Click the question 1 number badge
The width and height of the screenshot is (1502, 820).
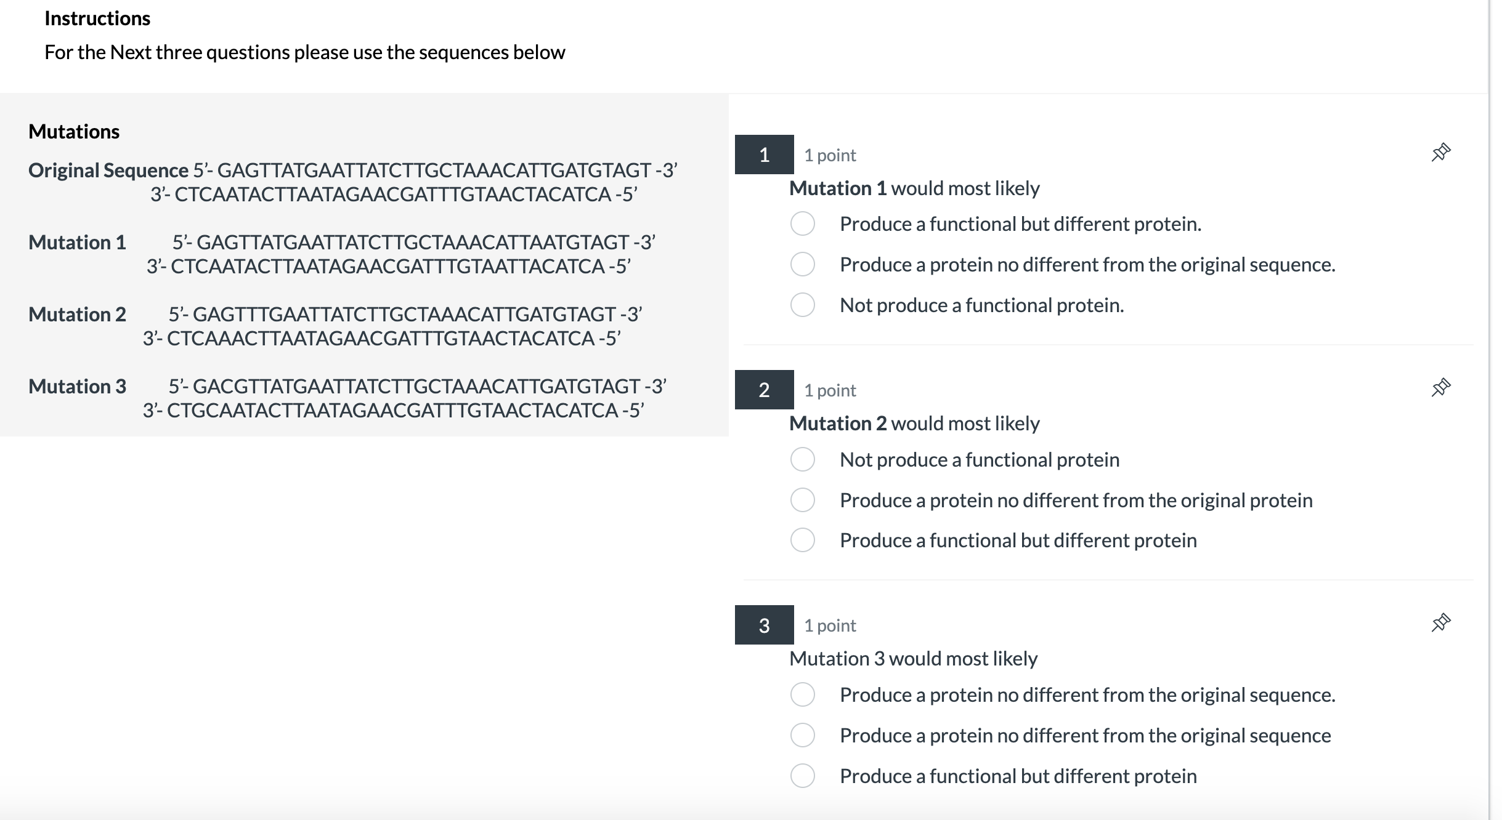click(764, 155)
